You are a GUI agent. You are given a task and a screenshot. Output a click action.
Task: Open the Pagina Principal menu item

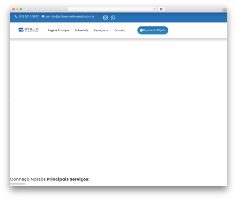tap(58, 30)
